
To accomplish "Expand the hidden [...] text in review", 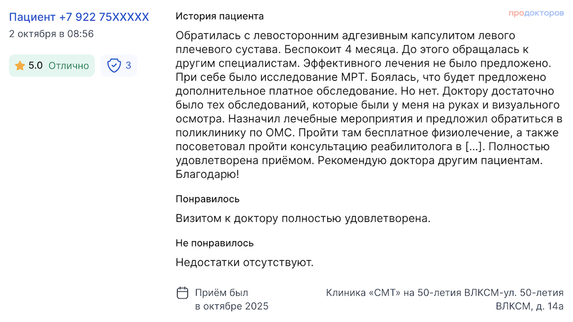I will click(x=475, y=147).
